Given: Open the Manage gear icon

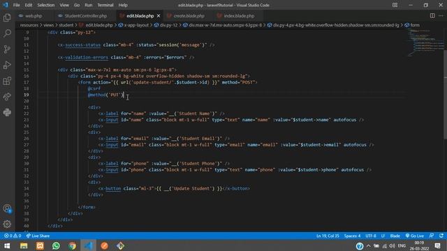Looking at the screenshot, I should (7, 225).
